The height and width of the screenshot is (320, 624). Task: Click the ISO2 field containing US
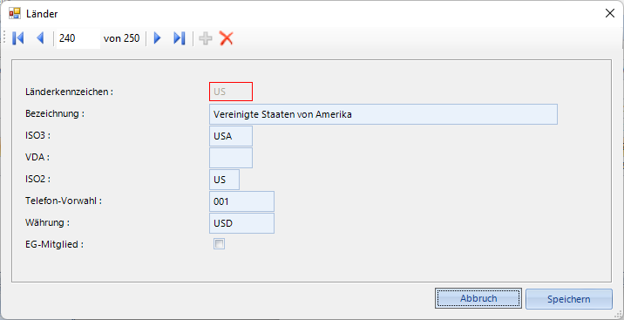pyautogui.click(x=225, y=180)
